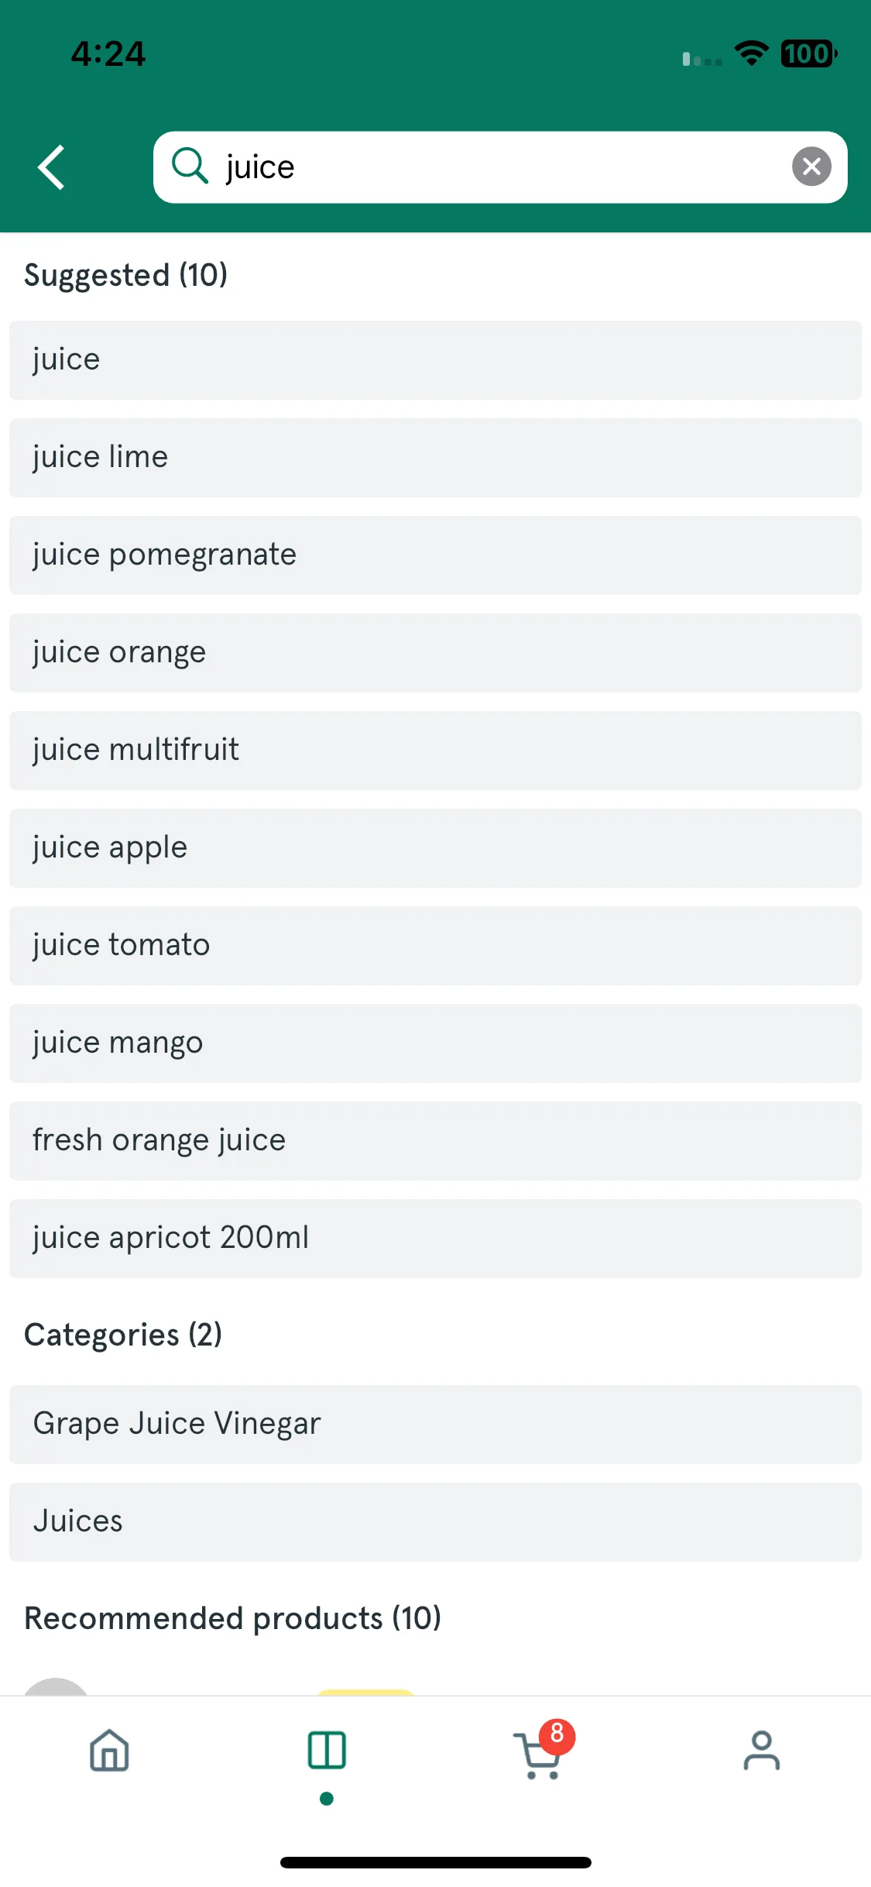Open the Juices category
This screenshot has width=871, height=1887.
pyautogui.click(x=435, y=1522)
